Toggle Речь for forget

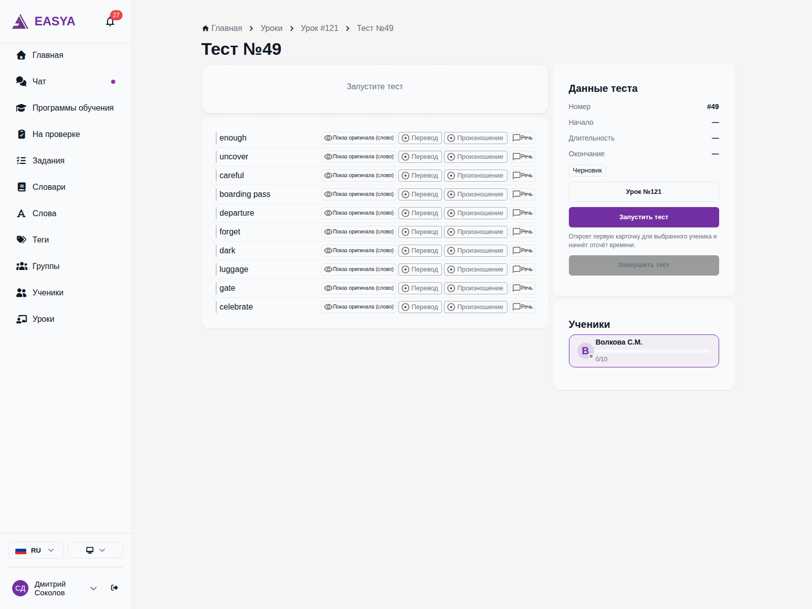(x=523, y=232)
